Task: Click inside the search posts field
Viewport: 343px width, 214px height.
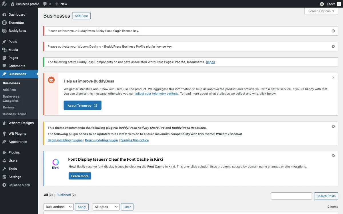Action: pyautogui.click(x=291, y=196)
